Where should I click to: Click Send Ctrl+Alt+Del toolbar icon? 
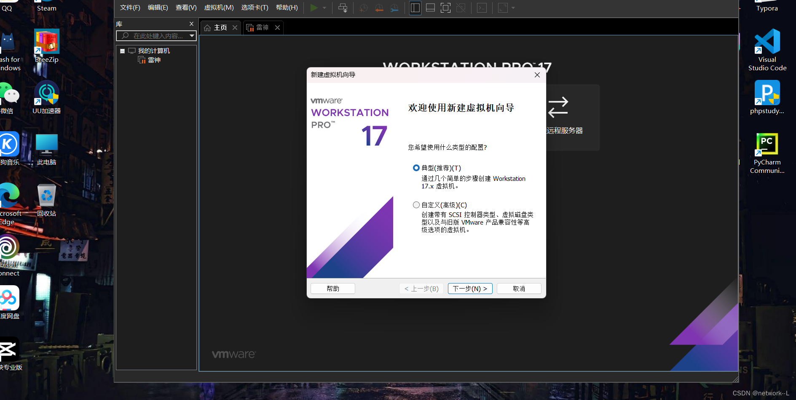343,8
